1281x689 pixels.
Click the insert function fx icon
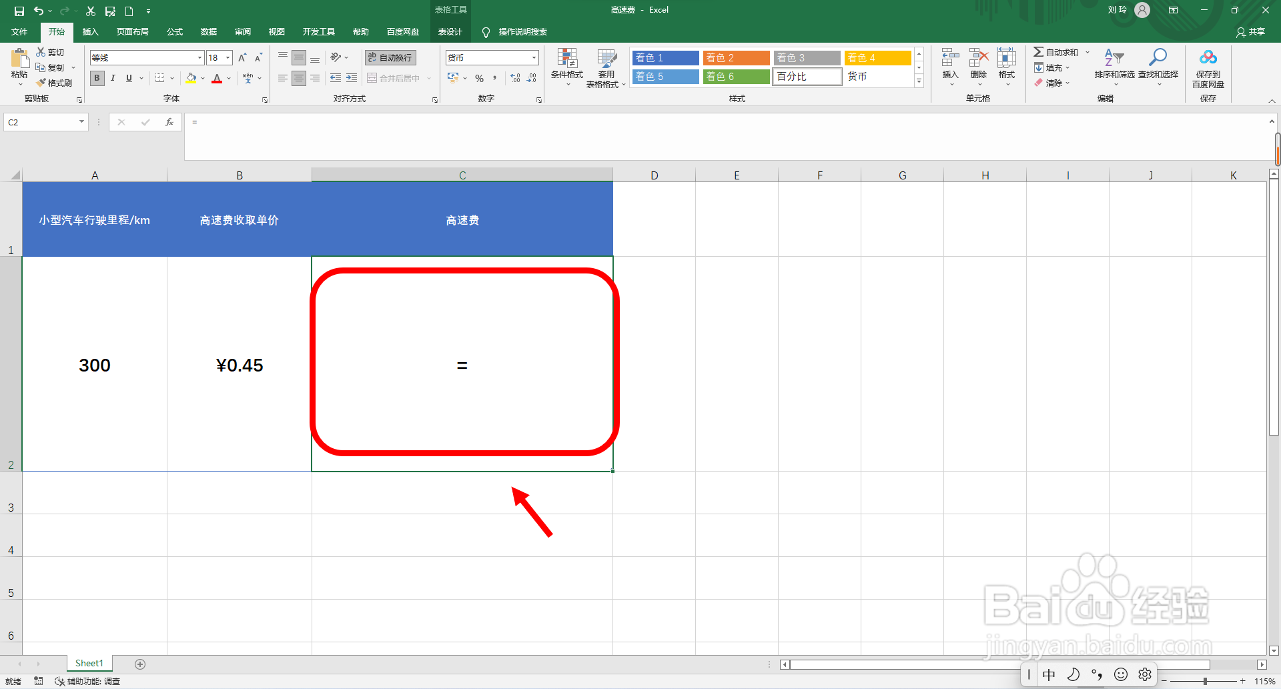(x=169, y=122)
